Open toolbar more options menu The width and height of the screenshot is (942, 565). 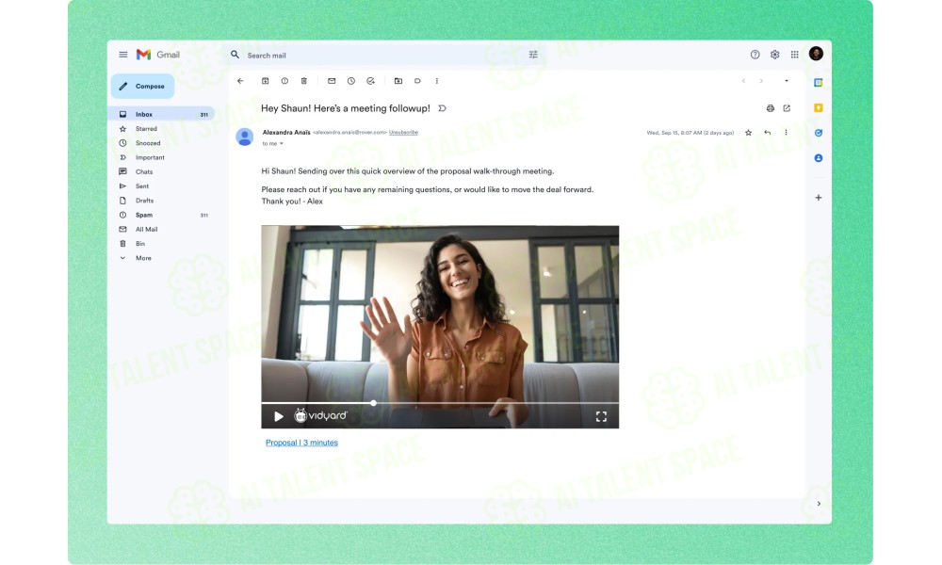(437, 81)
